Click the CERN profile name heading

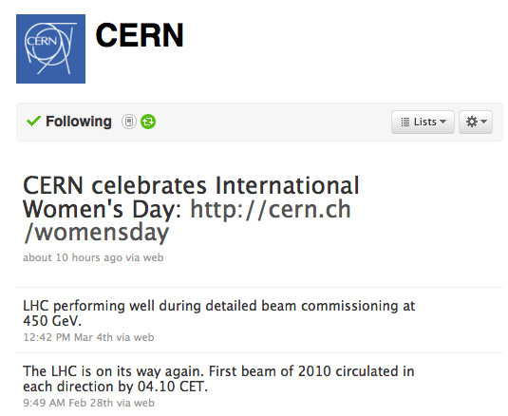(x=140, y=35)
